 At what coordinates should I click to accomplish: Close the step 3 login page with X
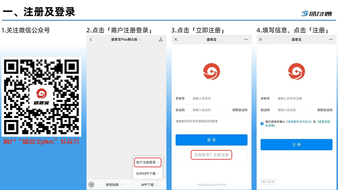point(176,39)
